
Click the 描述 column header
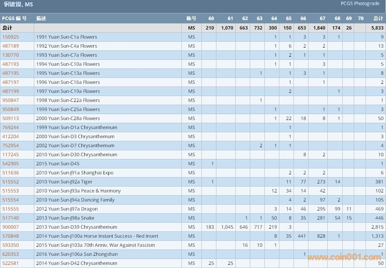(x=41, y=18)
